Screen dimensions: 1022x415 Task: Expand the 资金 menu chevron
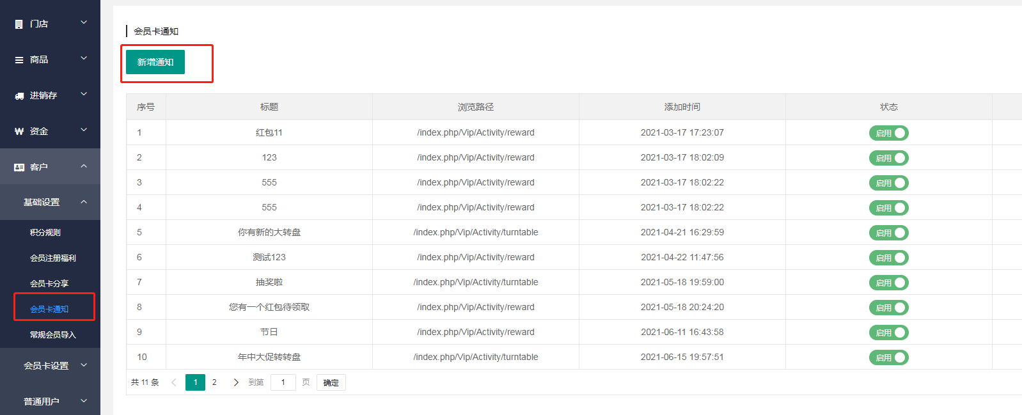click(x=84, y=130)
